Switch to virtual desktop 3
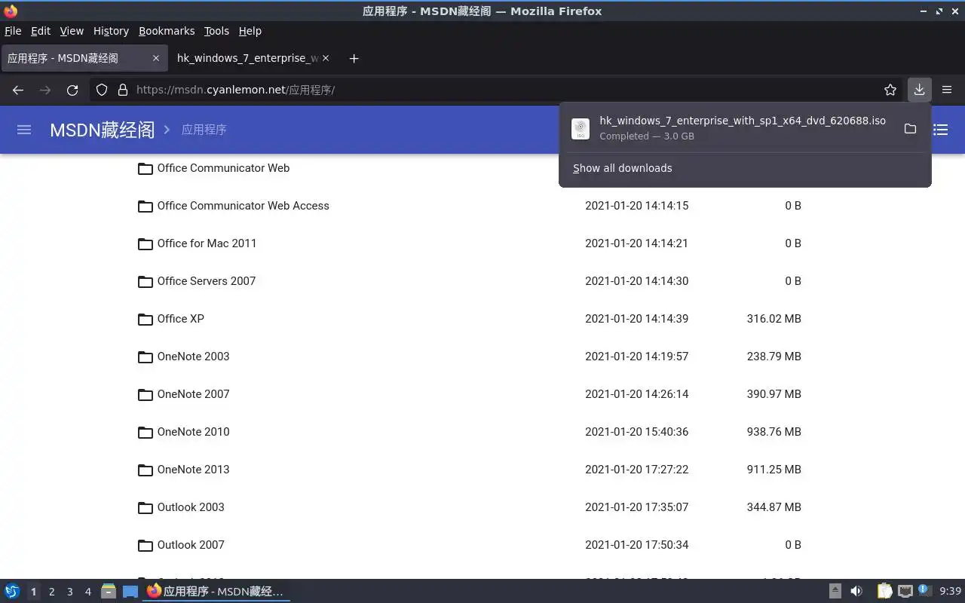The height and width of the screenshot is (603, 965). point(69,592)
